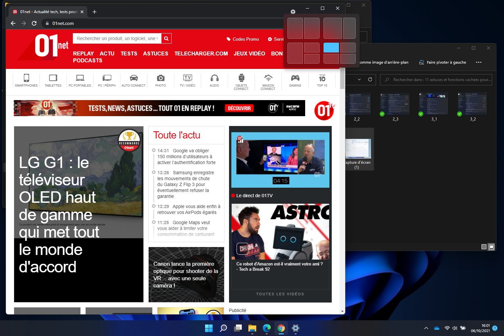Open the Toute l'actu heading link
504x336 pixels.
click(x=177, y=135)
